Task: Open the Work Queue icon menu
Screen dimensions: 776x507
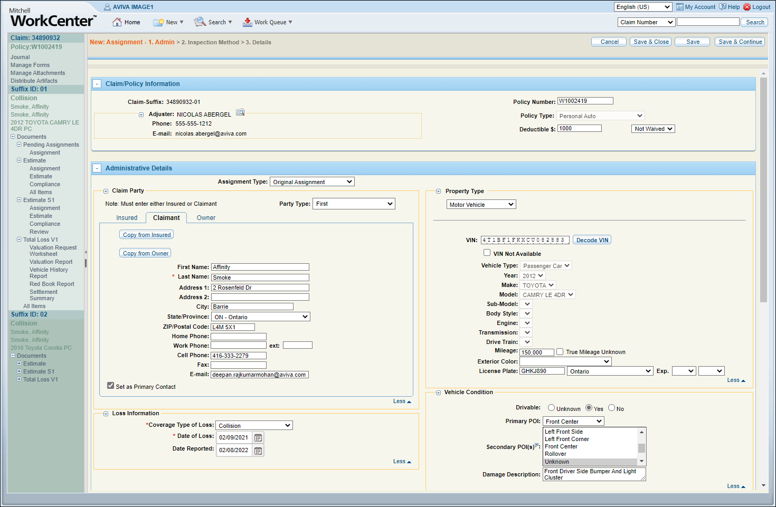Action: [x=247, y=22]
